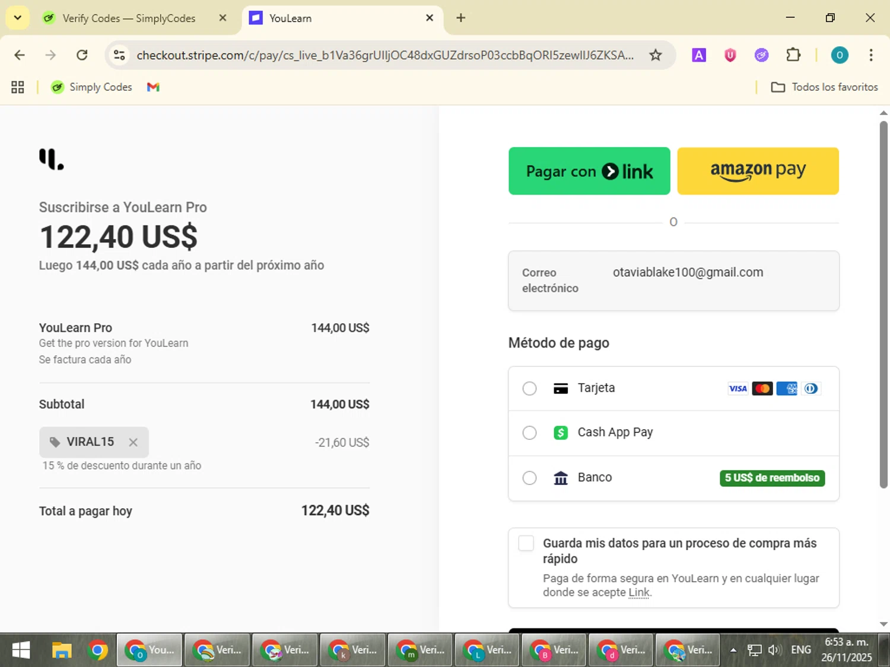Reload the Stripe checkout page
Image resolution: width=890 pixels, height=667 pixels.
pos(82,55)
